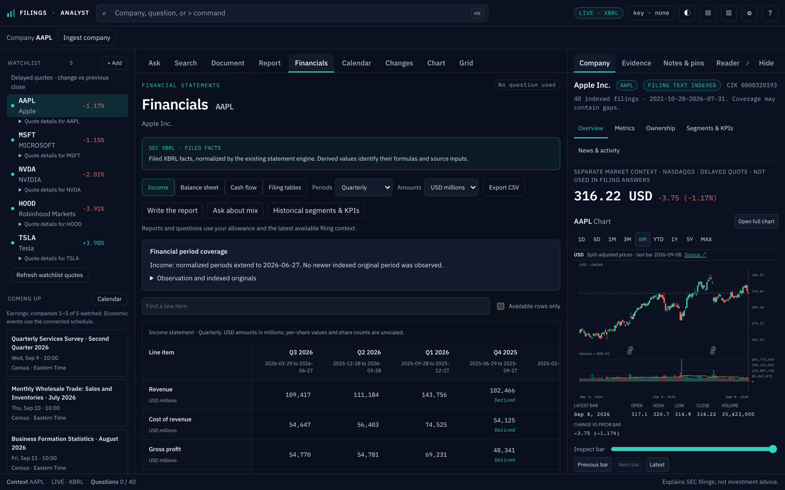Image resolution: width=785 pixels, height=490 pixels.
Task: Click the ⌘K shortcut badge
Action: tap(477, 14)
